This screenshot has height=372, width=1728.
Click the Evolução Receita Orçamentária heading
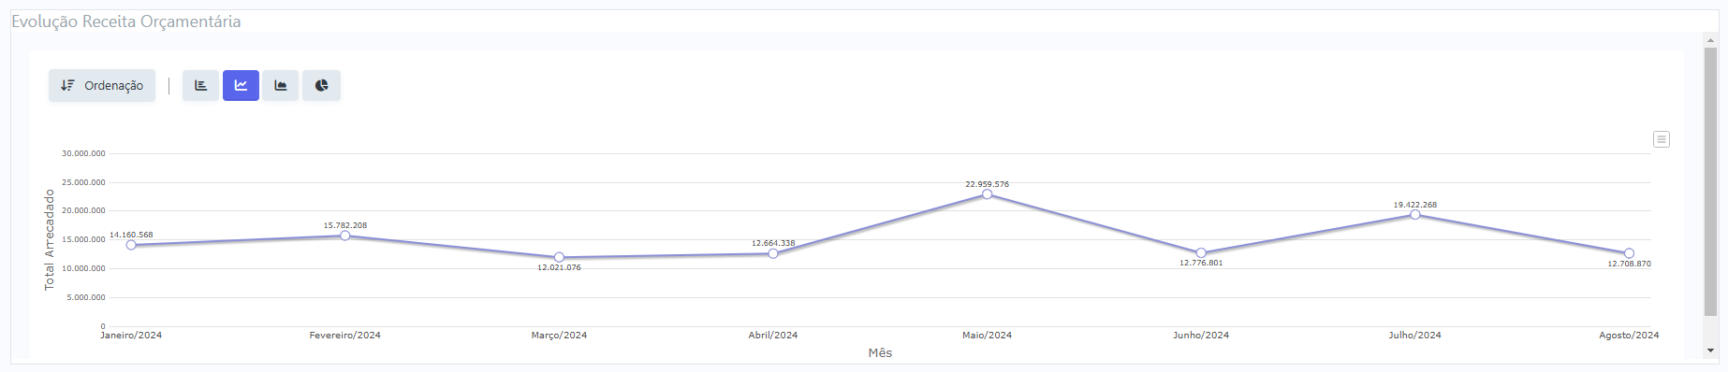click(x=126, y=21)
